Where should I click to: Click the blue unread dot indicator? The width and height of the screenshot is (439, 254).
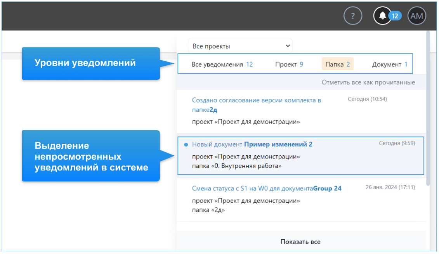[186, 144]
